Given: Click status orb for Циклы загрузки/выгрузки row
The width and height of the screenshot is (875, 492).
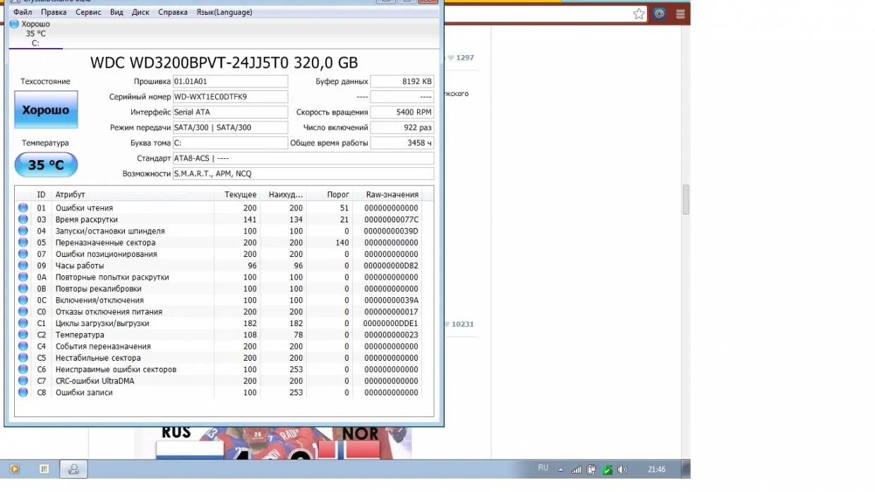Looking at the screenshot, I should (23, 323).
